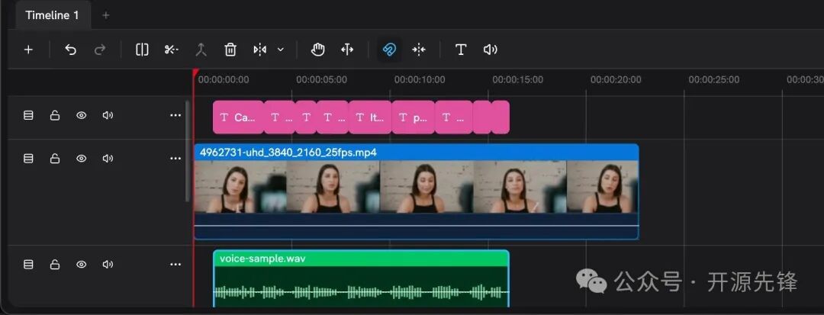Image resolution: width=824 pixels, height=315 pixels.
Task: Click the track list vertical scrollbar
Action: pos(188,151)
